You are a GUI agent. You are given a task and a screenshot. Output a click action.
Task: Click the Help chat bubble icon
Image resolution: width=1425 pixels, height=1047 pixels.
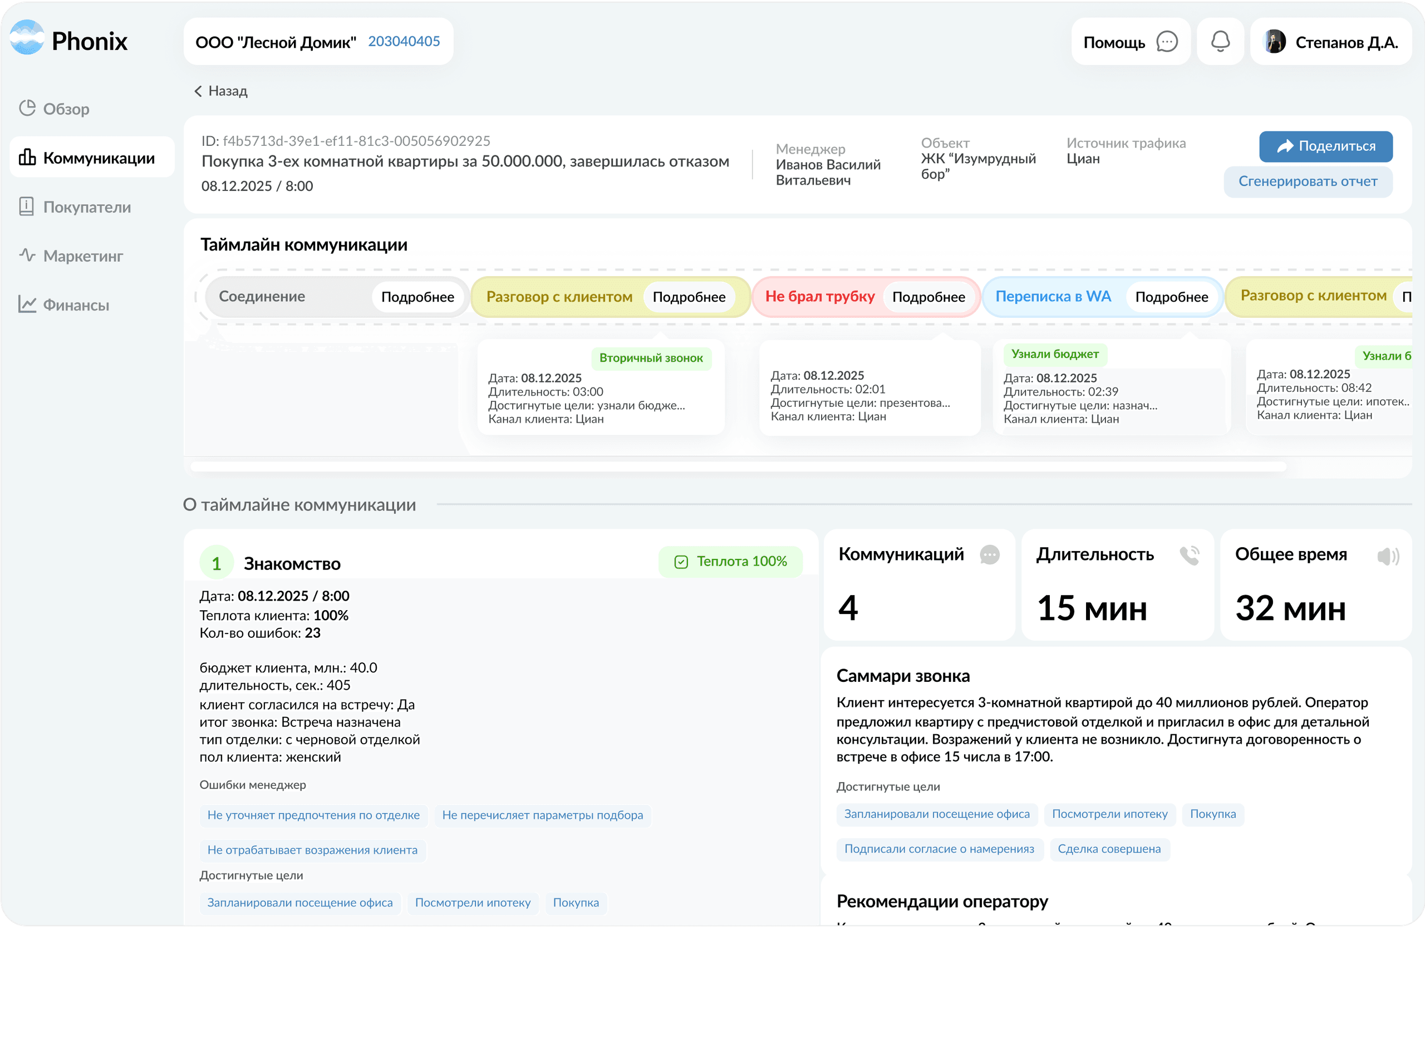point(1167,42)
